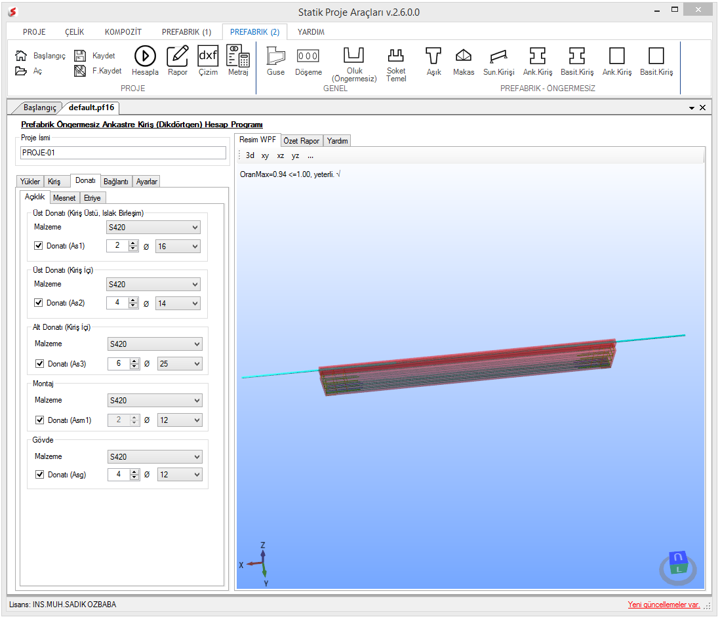720x619 pixels.
Task: Select the Makas truss tool
Action: coord(464,61)
